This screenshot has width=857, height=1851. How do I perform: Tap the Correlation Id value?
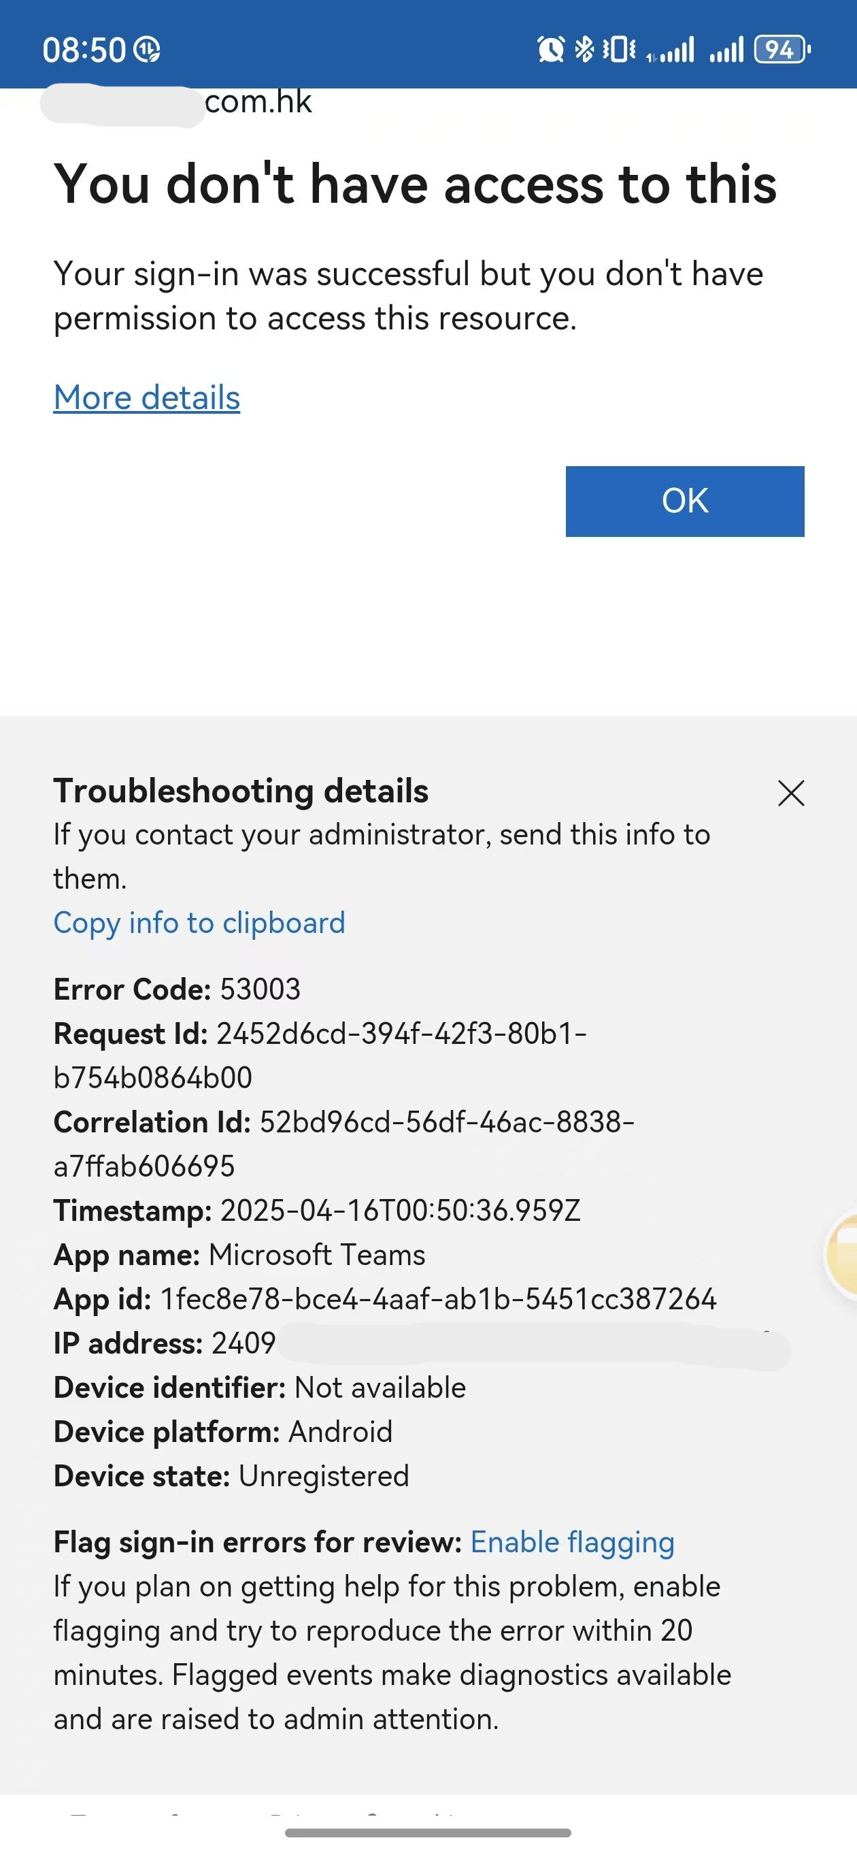point(344,1144)
